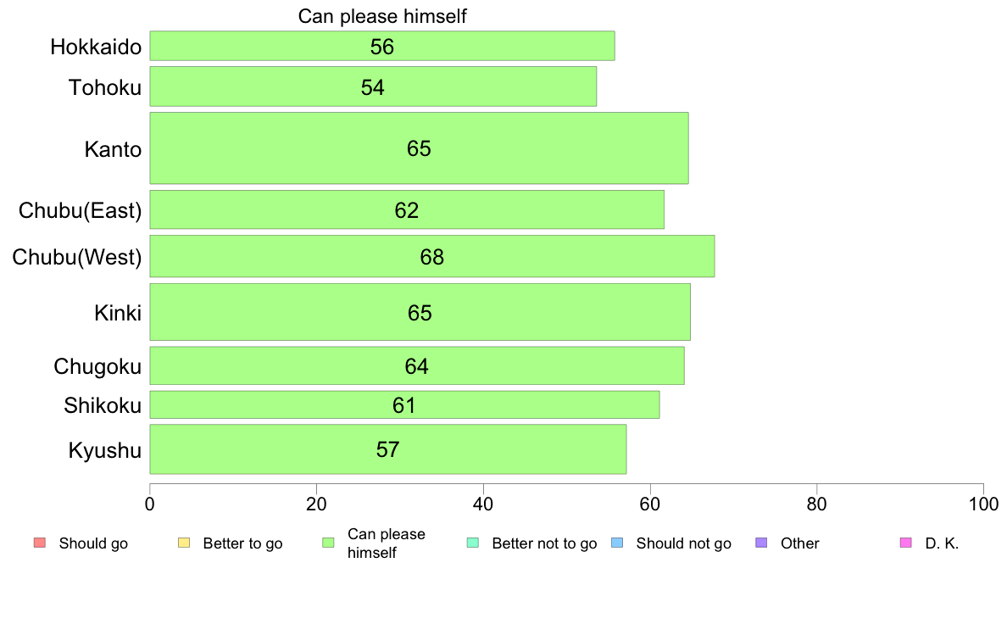Screen dimensions: 1007x624
Task: Click the Better to go legend label
Action: [242, 543]
